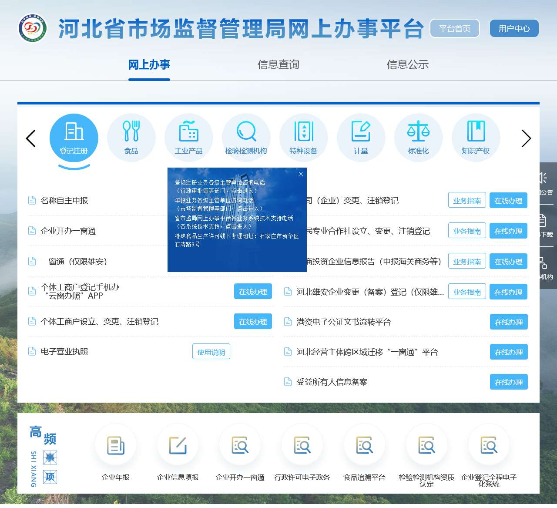Click document icon beside 名称自主申报

[32, 200]
